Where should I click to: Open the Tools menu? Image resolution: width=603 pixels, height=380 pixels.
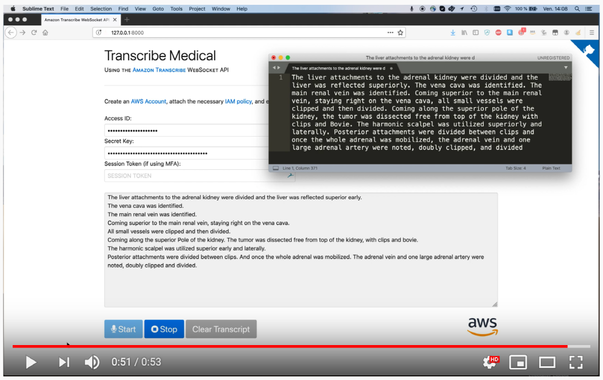[176, 9]
